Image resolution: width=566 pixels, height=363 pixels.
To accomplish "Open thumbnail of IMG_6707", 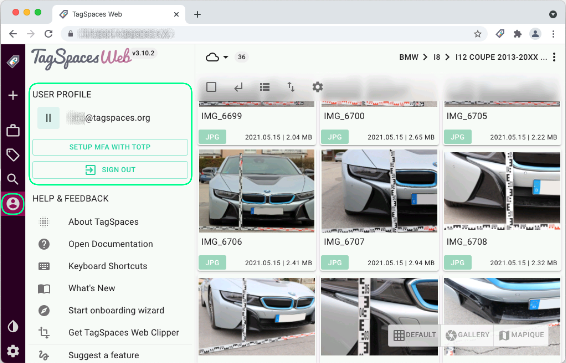I will [x=379, y=191].
